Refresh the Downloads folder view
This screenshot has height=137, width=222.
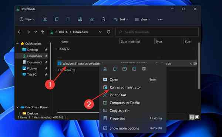(108, 32)
